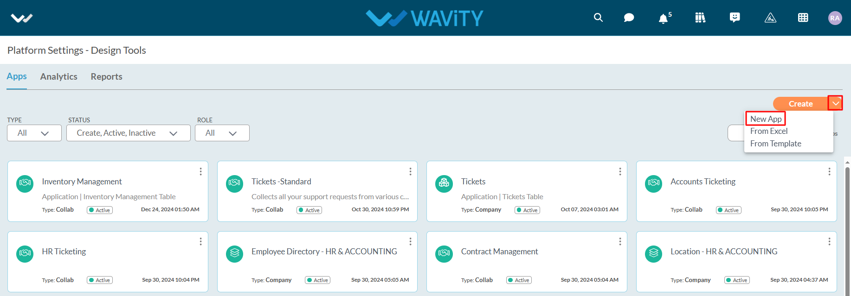This screenshot has width=851, height=296.
Task: Click the 'Collects all your support requests' description
Action: coord(330,197)
